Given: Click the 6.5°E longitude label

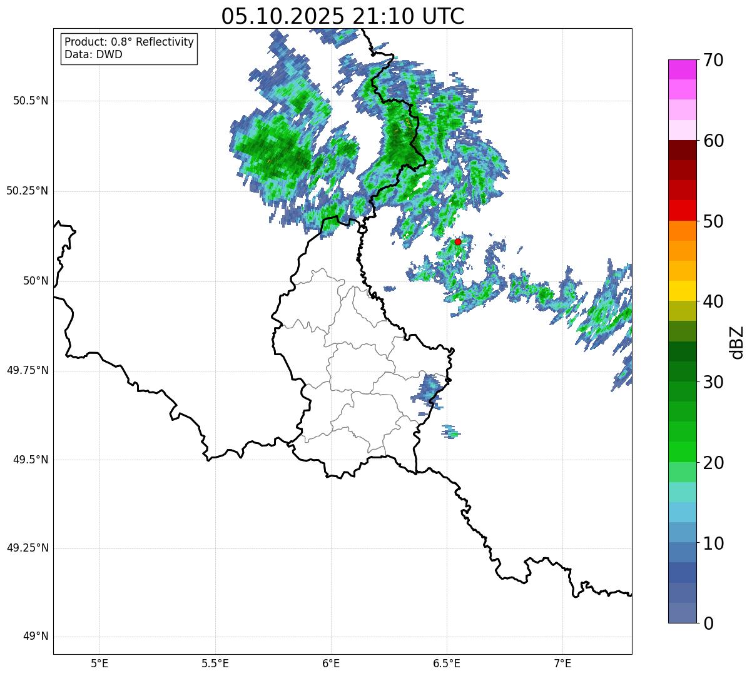Looking at the screenshot, I should tap(447, 663).
